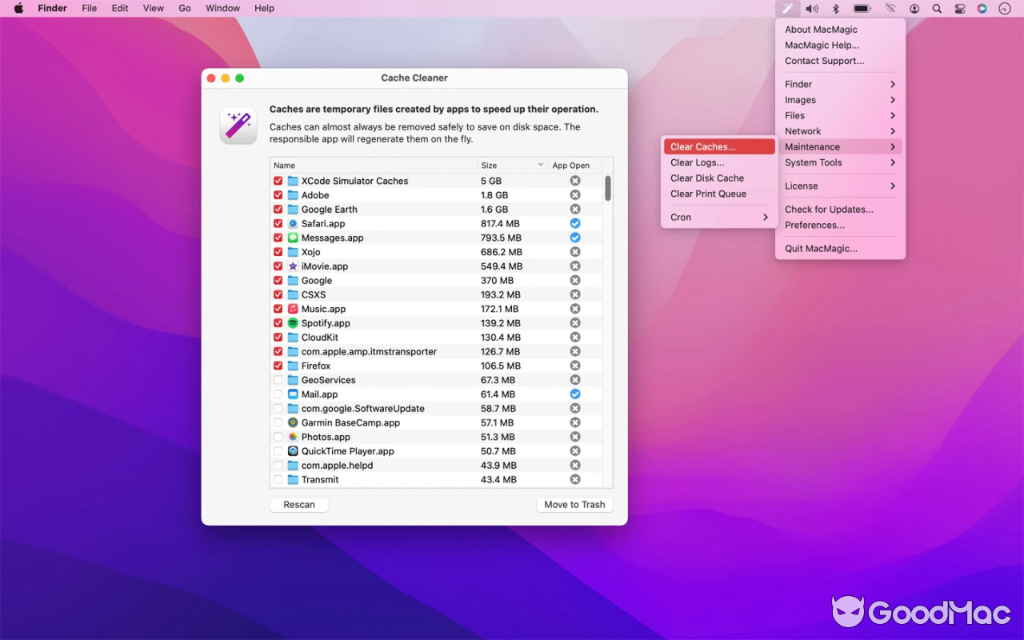Click the MacMagic wand icon in the menu bar
This screenshot has width=1024, height=640.
click(x=788, y=8)
